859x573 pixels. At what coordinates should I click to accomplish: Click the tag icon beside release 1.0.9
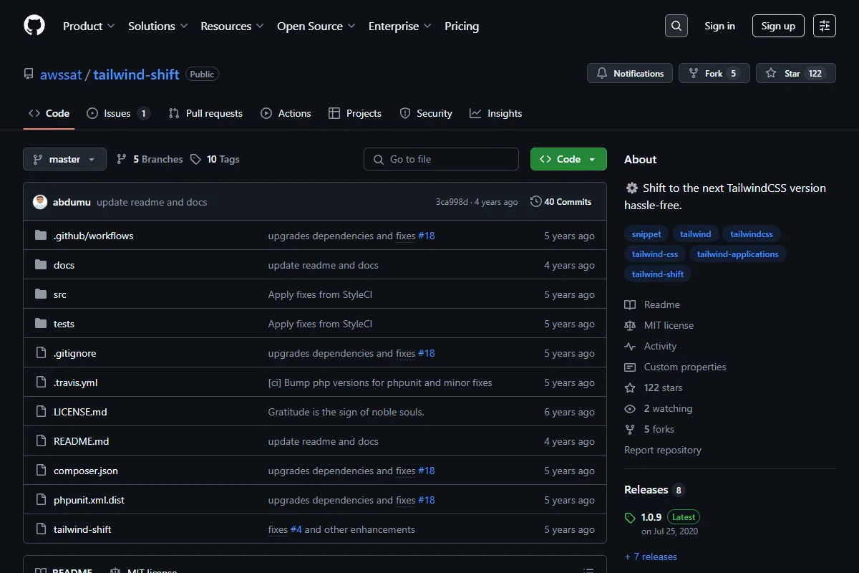coord(630,518)
